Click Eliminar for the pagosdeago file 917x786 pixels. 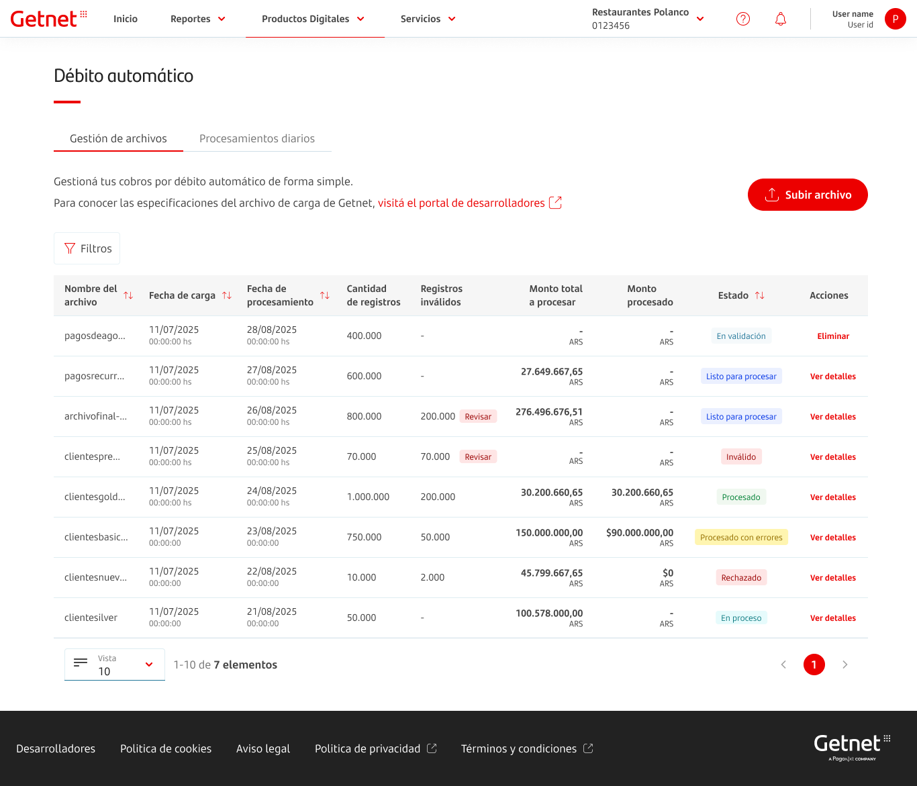point(832,336)
